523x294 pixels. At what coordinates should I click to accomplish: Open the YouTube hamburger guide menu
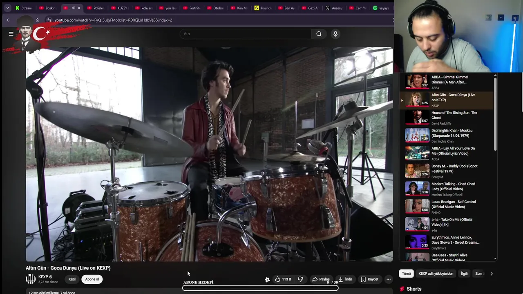click(x=11, y=34)
